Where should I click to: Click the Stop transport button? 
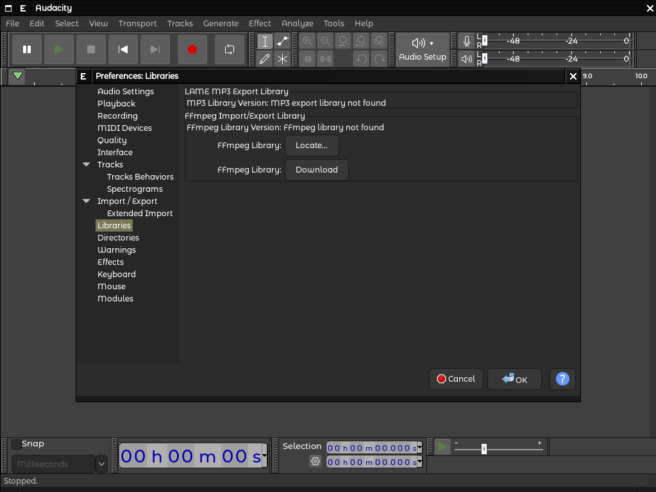pyautogui.click(x=91, y=49)
